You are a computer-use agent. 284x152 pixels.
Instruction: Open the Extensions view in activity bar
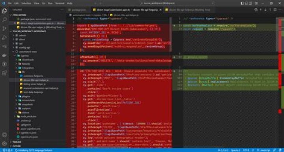click(4, 73)
